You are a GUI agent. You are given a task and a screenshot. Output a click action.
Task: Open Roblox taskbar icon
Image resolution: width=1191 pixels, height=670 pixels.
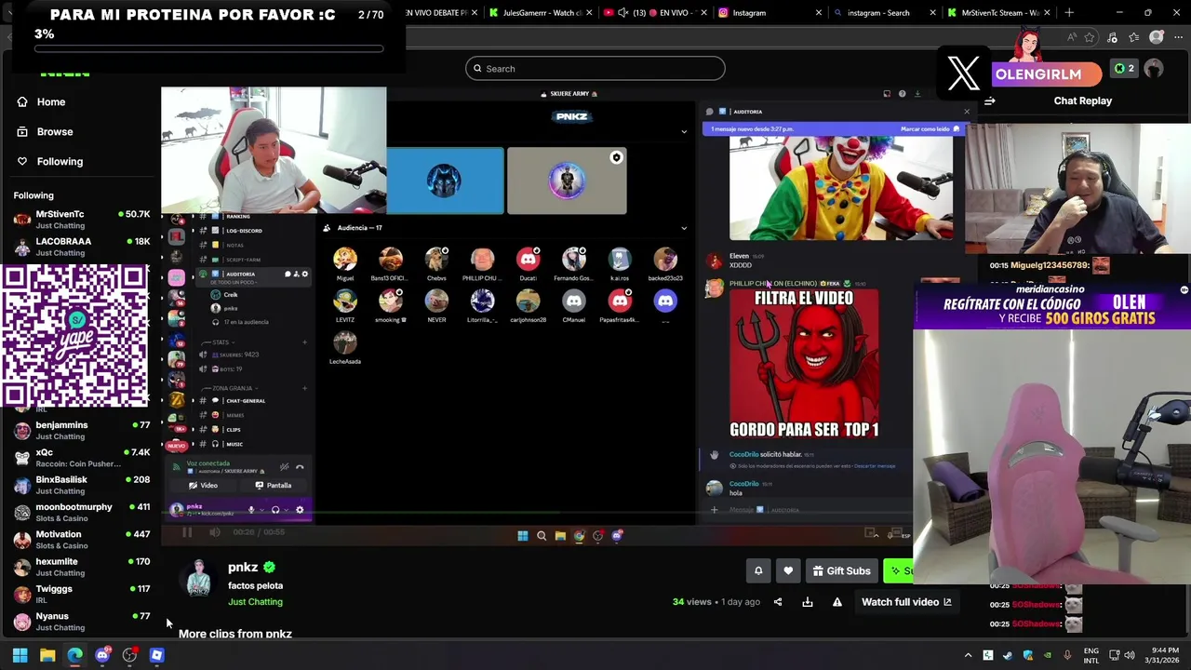click(156, 655)
